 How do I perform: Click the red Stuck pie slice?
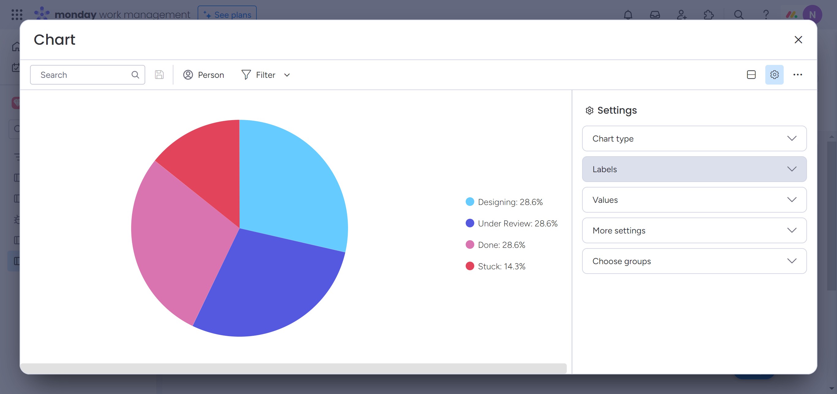pos(211,162)
